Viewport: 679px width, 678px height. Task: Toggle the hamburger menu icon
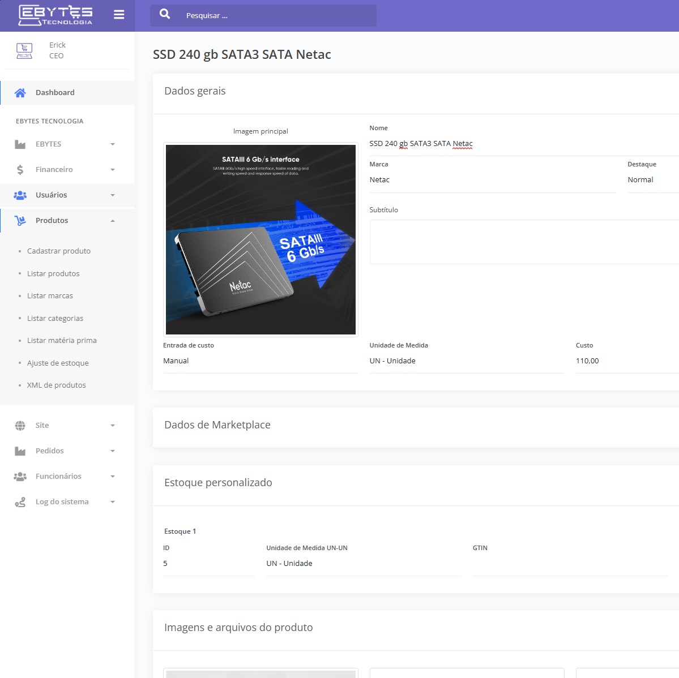pos(119,15)
